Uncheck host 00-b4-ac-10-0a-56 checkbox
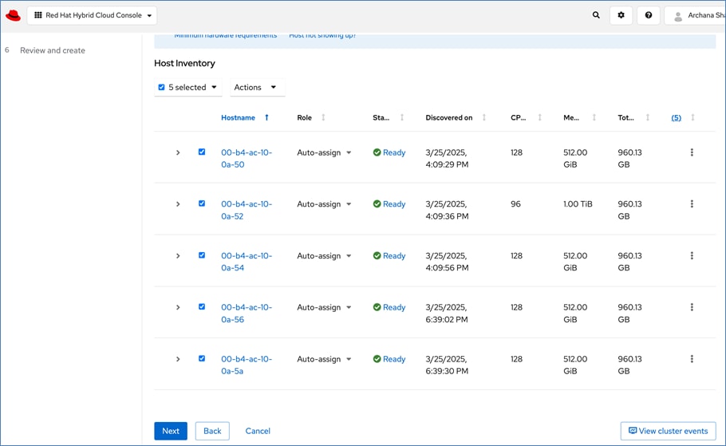Image resolution: width=726 pixels, height=446 pixels. [201, 306]
